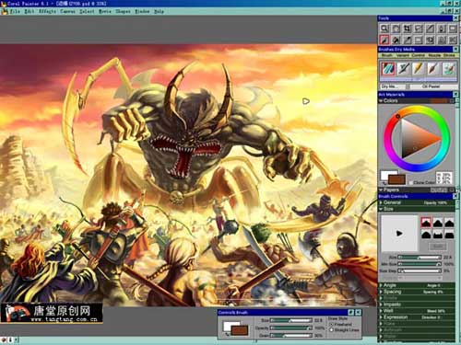Enable the Clone Color checkbox
The height and width of the screenshot is (345, 461).
(x=411, y=182)
